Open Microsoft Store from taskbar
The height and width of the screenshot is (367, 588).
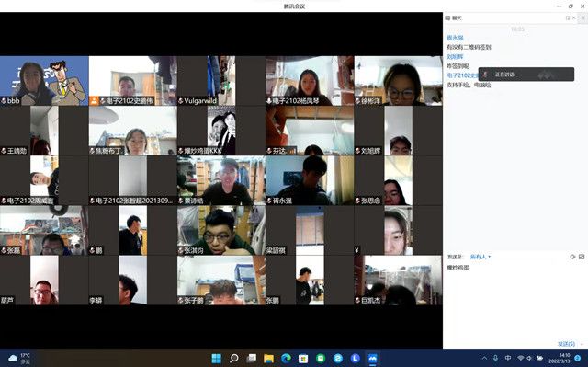303,359
